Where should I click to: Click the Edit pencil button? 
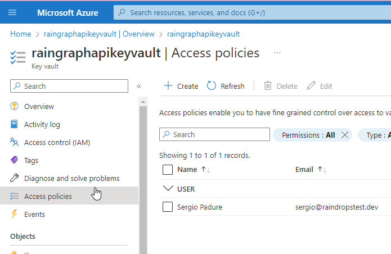(x=320, y=86)
